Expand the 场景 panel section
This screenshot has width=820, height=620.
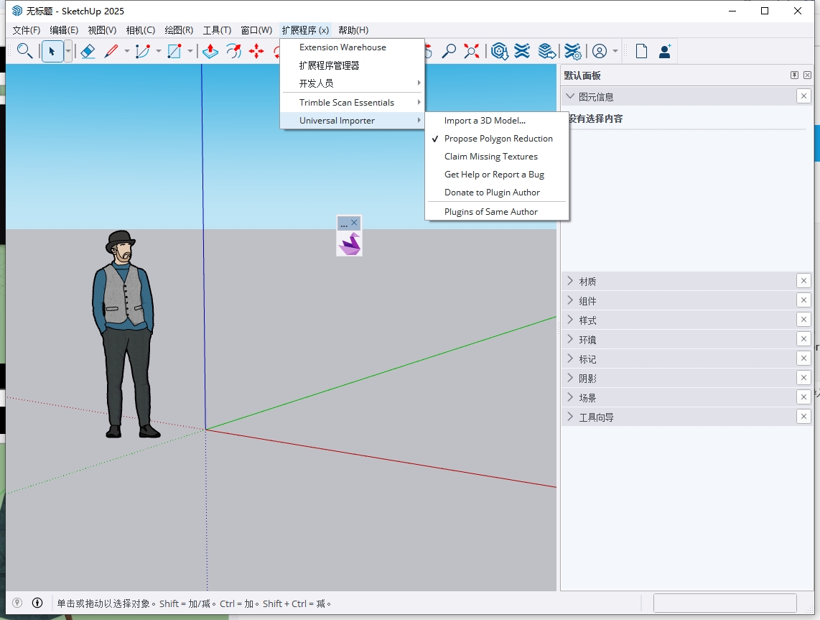[569, 397]
